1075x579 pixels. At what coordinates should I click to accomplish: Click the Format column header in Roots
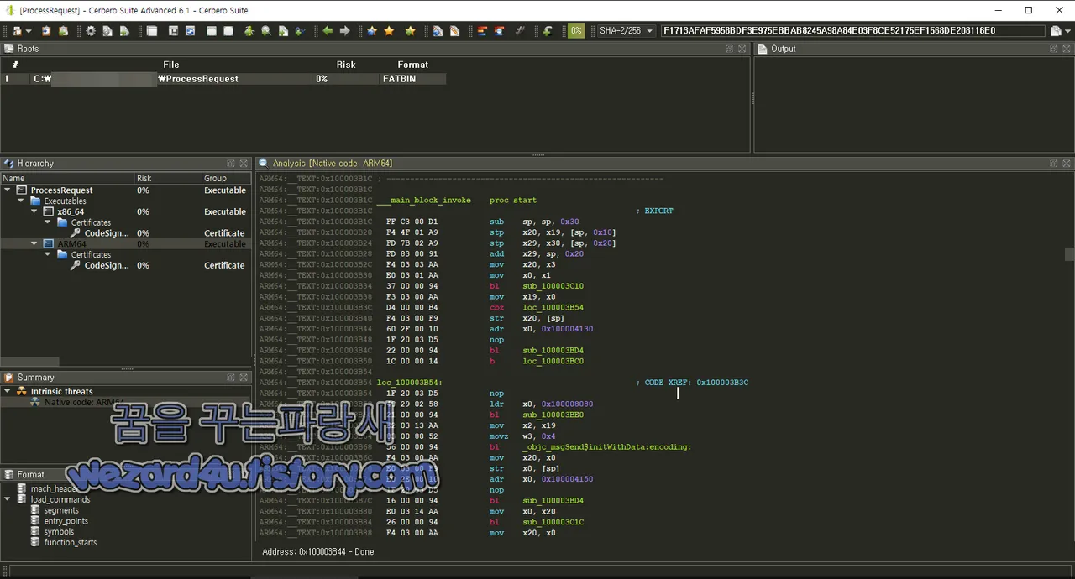pos(412,64)
